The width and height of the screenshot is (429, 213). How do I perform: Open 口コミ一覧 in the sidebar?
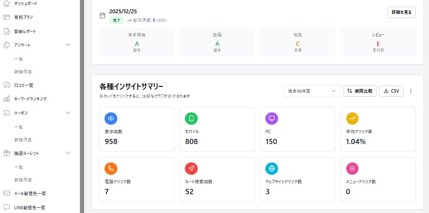(x=24, y=85)
